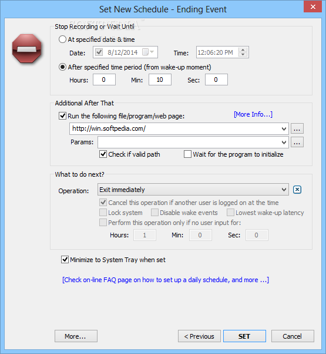Screen dimensions: 326x354
Task: Click the '...' button beside Params
Action: tap(297, 142)
